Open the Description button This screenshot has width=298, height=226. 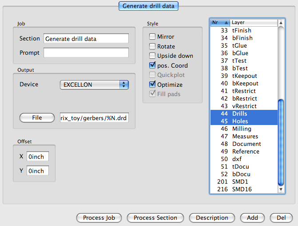tap(212, 218)
